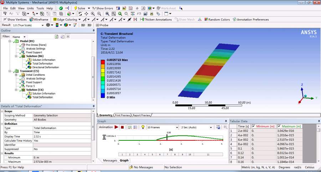This screenshot has width=321, height=172.
Task: Click the blue Min color in legend
Action: point(103,96)
